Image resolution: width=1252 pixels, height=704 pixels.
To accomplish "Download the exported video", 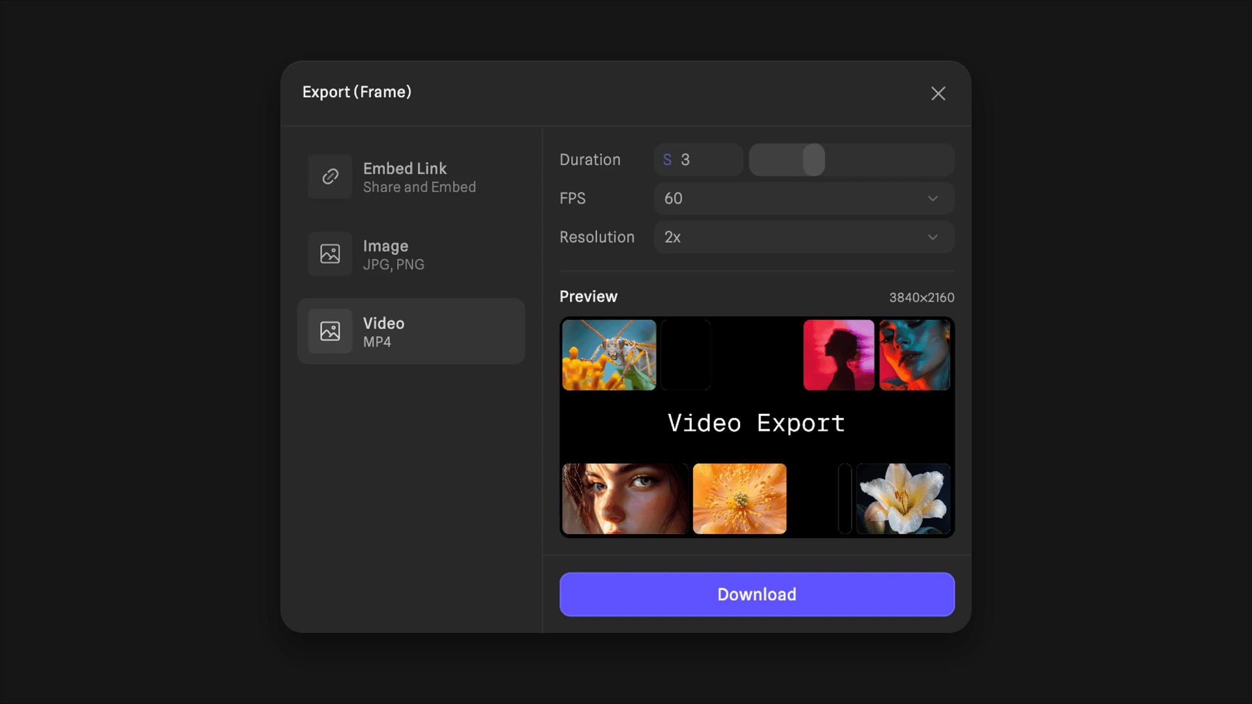I will pyautogui.click(x=757, y=594).
